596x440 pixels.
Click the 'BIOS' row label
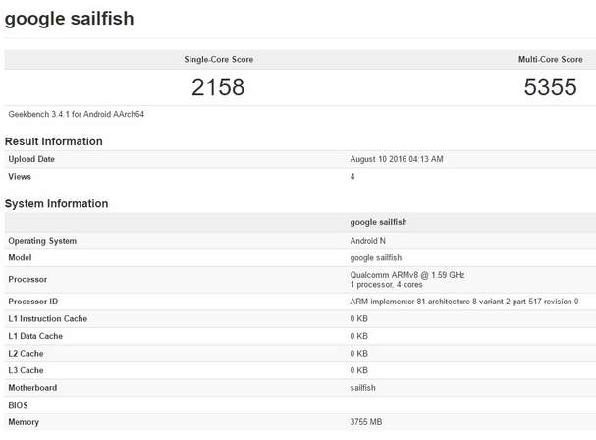coord(18,405)
